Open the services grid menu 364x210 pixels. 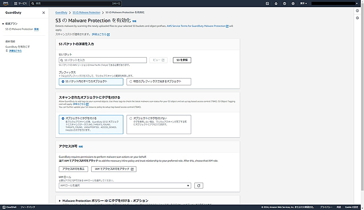20,3
